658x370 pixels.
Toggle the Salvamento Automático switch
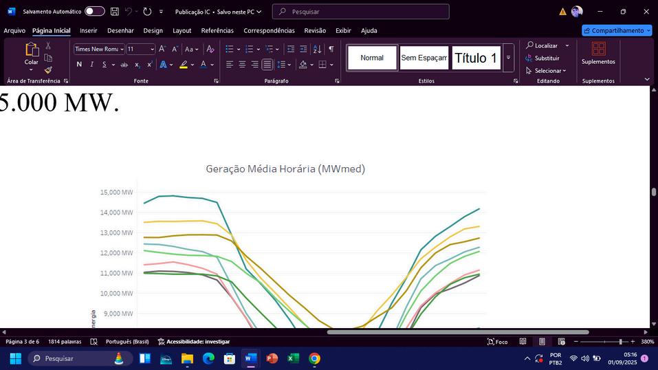(x=95, y=11)
